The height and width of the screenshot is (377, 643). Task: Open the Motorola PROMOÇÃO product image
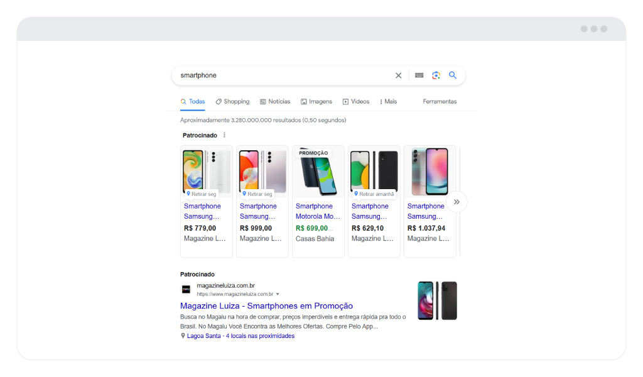click(x=318, y=172)
